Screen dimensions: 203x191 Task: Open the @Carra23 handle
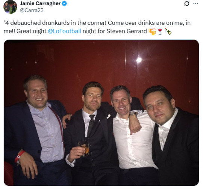pos(32,11)
